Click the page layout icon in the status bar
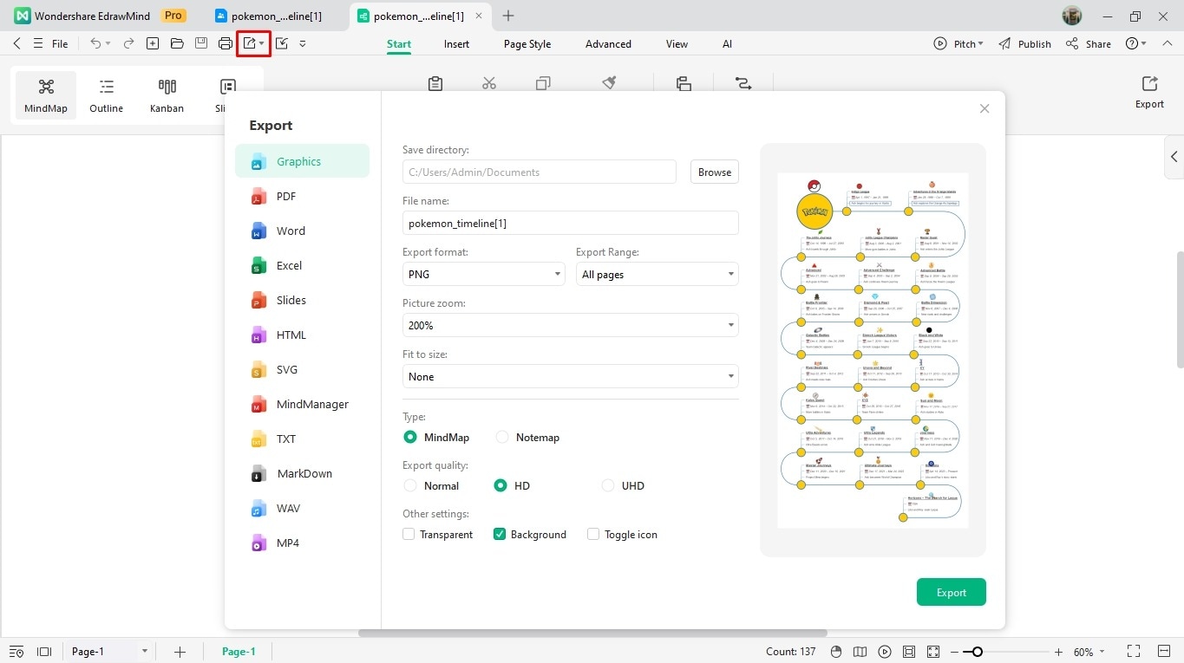Viewport: 1184px width, 663px height. [44, 652]
